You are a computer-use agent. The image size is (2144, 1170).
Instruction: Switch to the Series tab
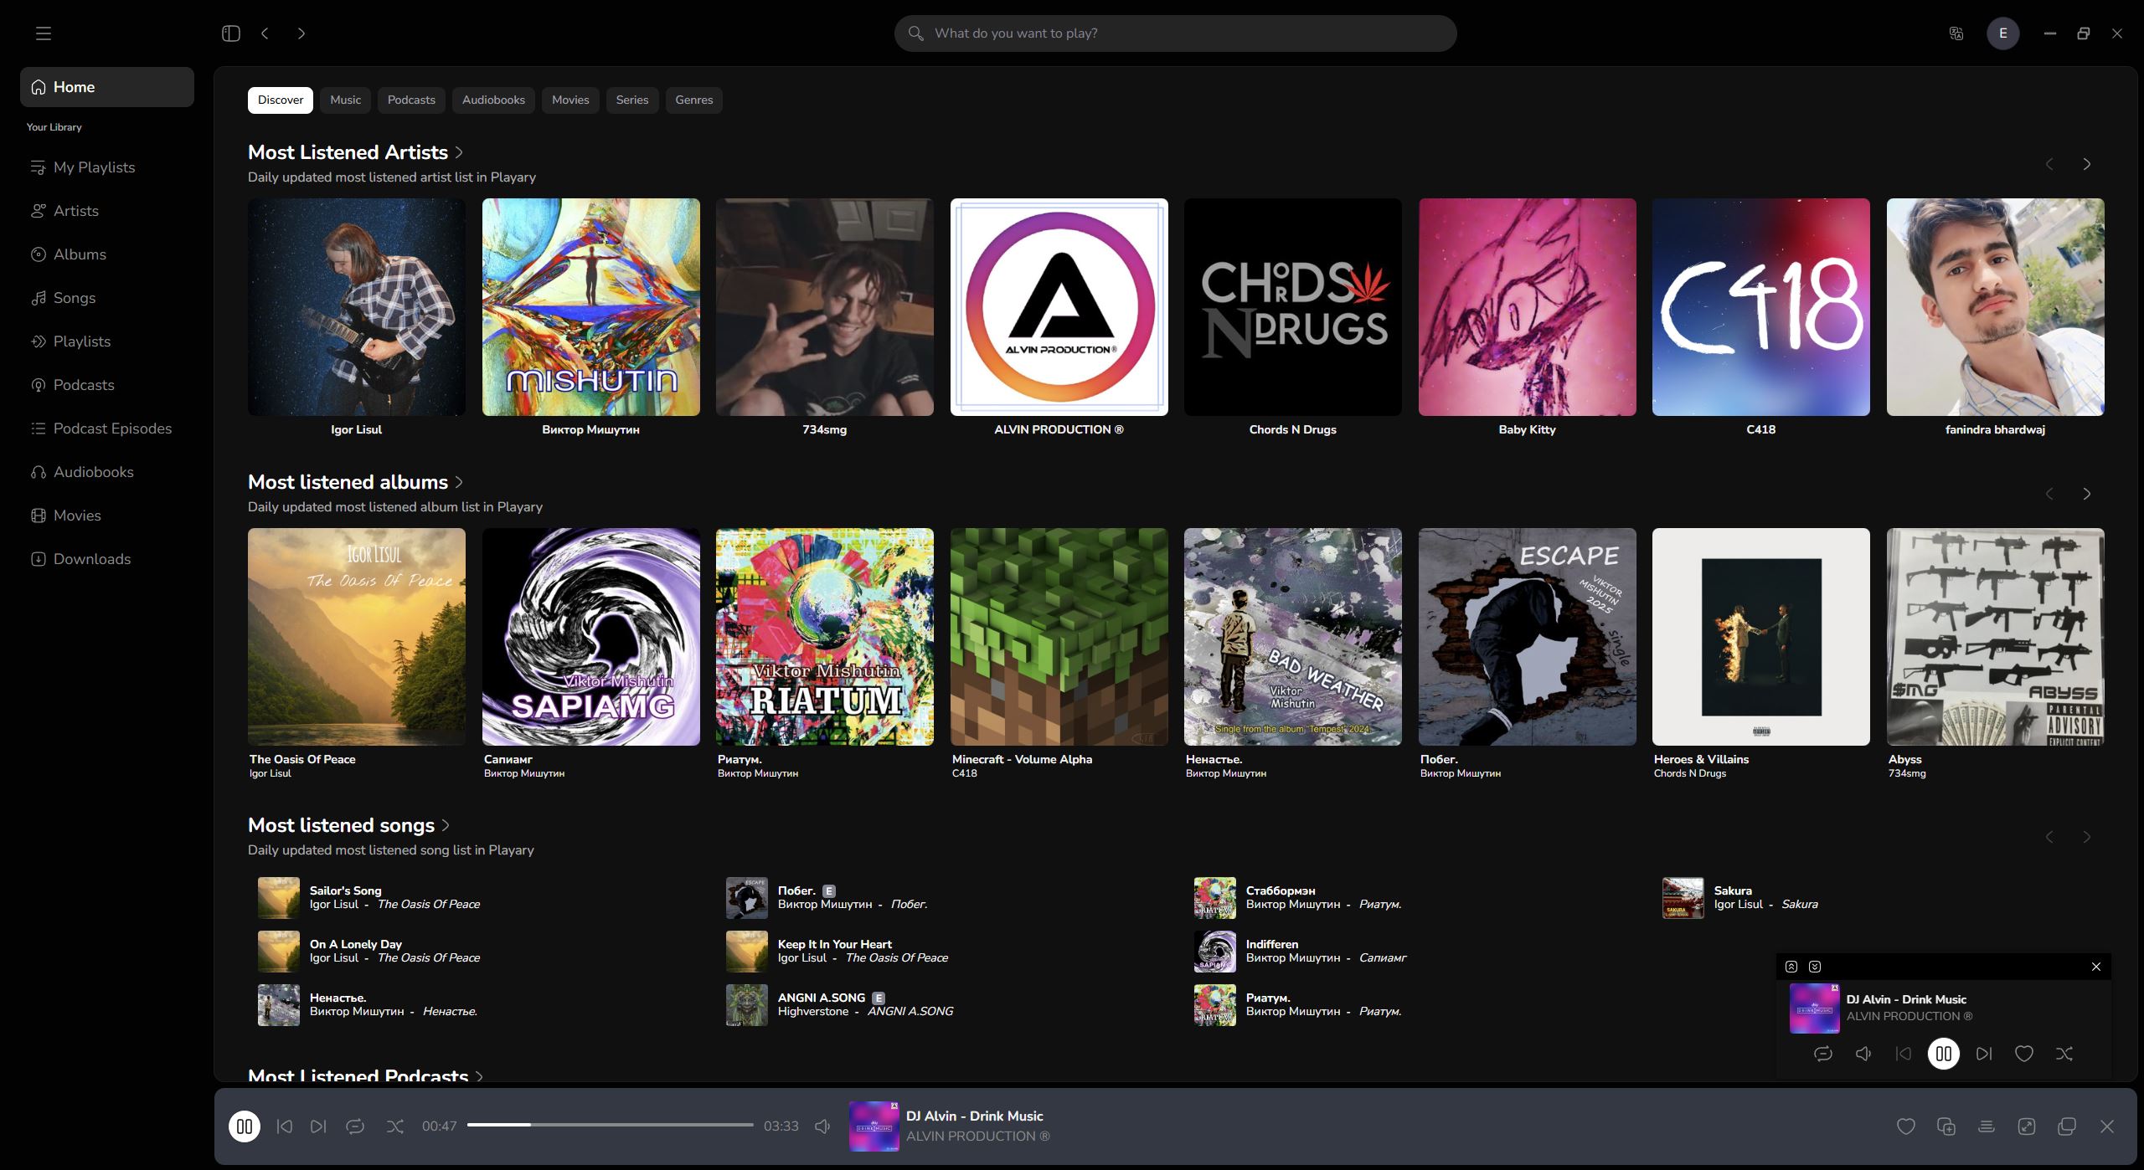tap(632, 100)
